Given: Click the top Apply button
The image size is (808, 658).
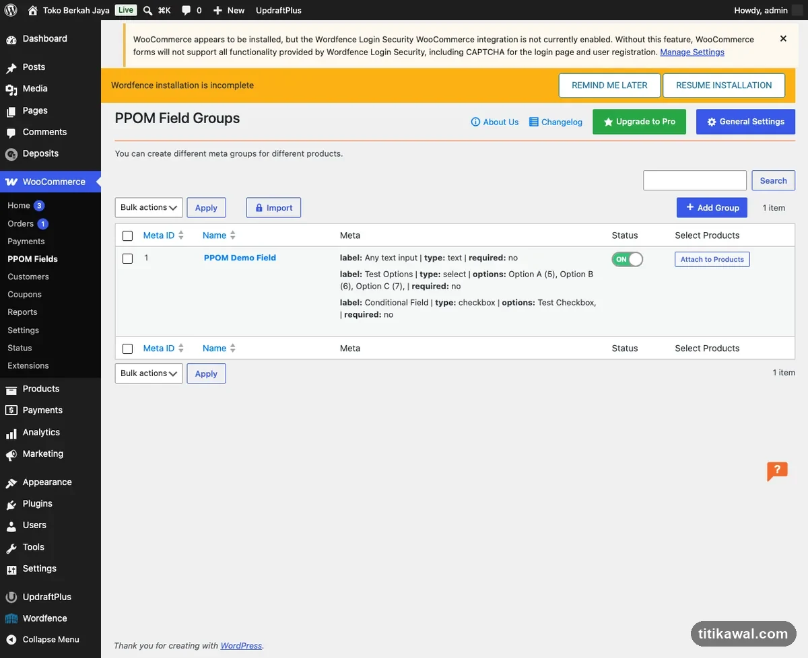Looking at the screenshot, I should click(x=206, y=208).
